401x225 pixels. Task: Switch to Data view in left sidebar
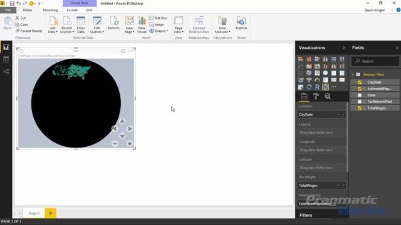6,59
